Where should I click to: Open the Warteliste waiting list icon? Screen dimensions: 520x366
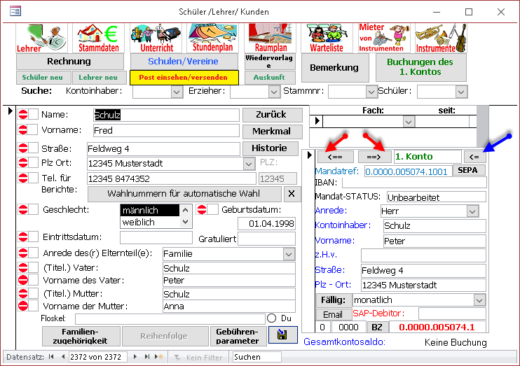click(328, 38)
